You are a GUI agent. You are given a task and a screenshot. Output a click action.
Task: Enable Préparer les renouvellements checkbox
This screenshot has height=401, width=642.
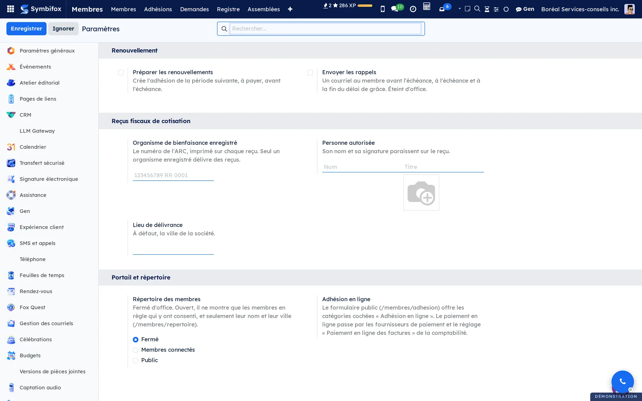pyautogui.click(x=121, y=73)
